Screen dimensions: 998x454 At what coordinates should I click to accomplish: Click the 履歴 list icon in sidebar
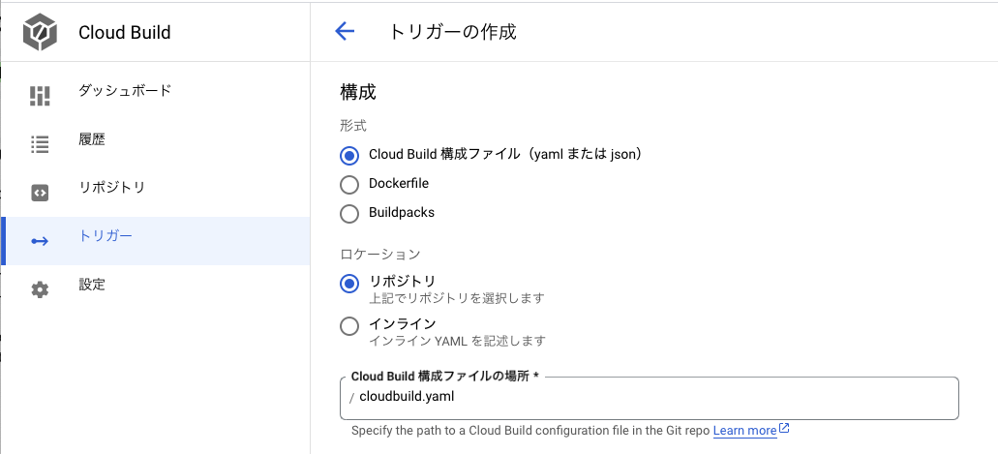[x=40, y=144]
